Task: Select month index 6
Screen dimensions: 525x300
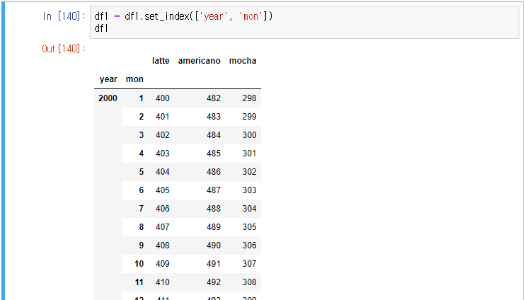Action: coord(142,190)
